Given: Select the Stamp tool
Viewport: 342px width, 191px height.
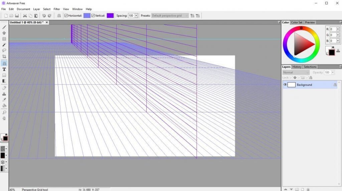Looking at the screenshot, I should tap(4, 94).
